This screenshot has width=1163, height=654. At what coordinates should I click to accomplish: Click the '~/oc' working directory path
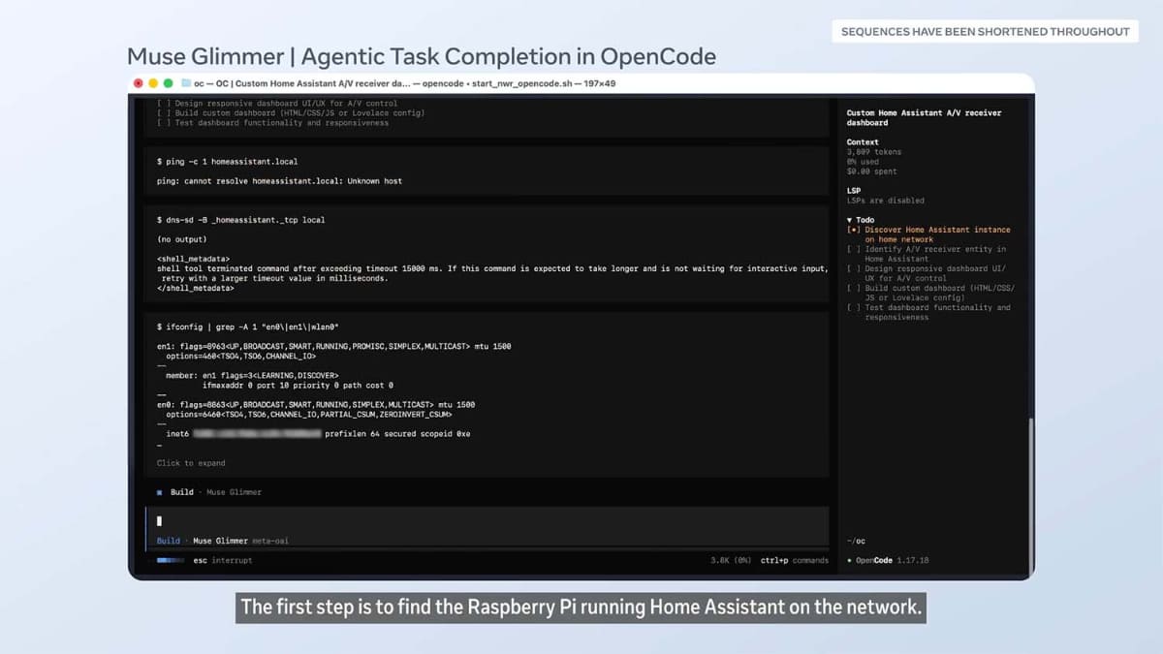[x=856, y=541]
